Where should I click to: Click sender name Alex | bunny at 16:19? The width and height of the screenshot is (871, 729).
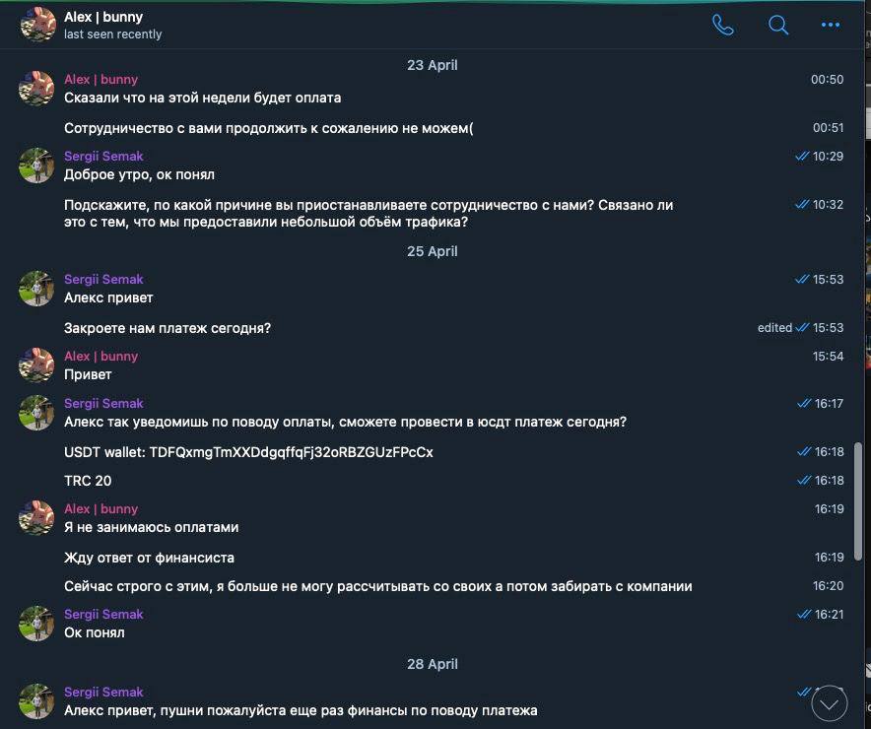click(100, 509)
